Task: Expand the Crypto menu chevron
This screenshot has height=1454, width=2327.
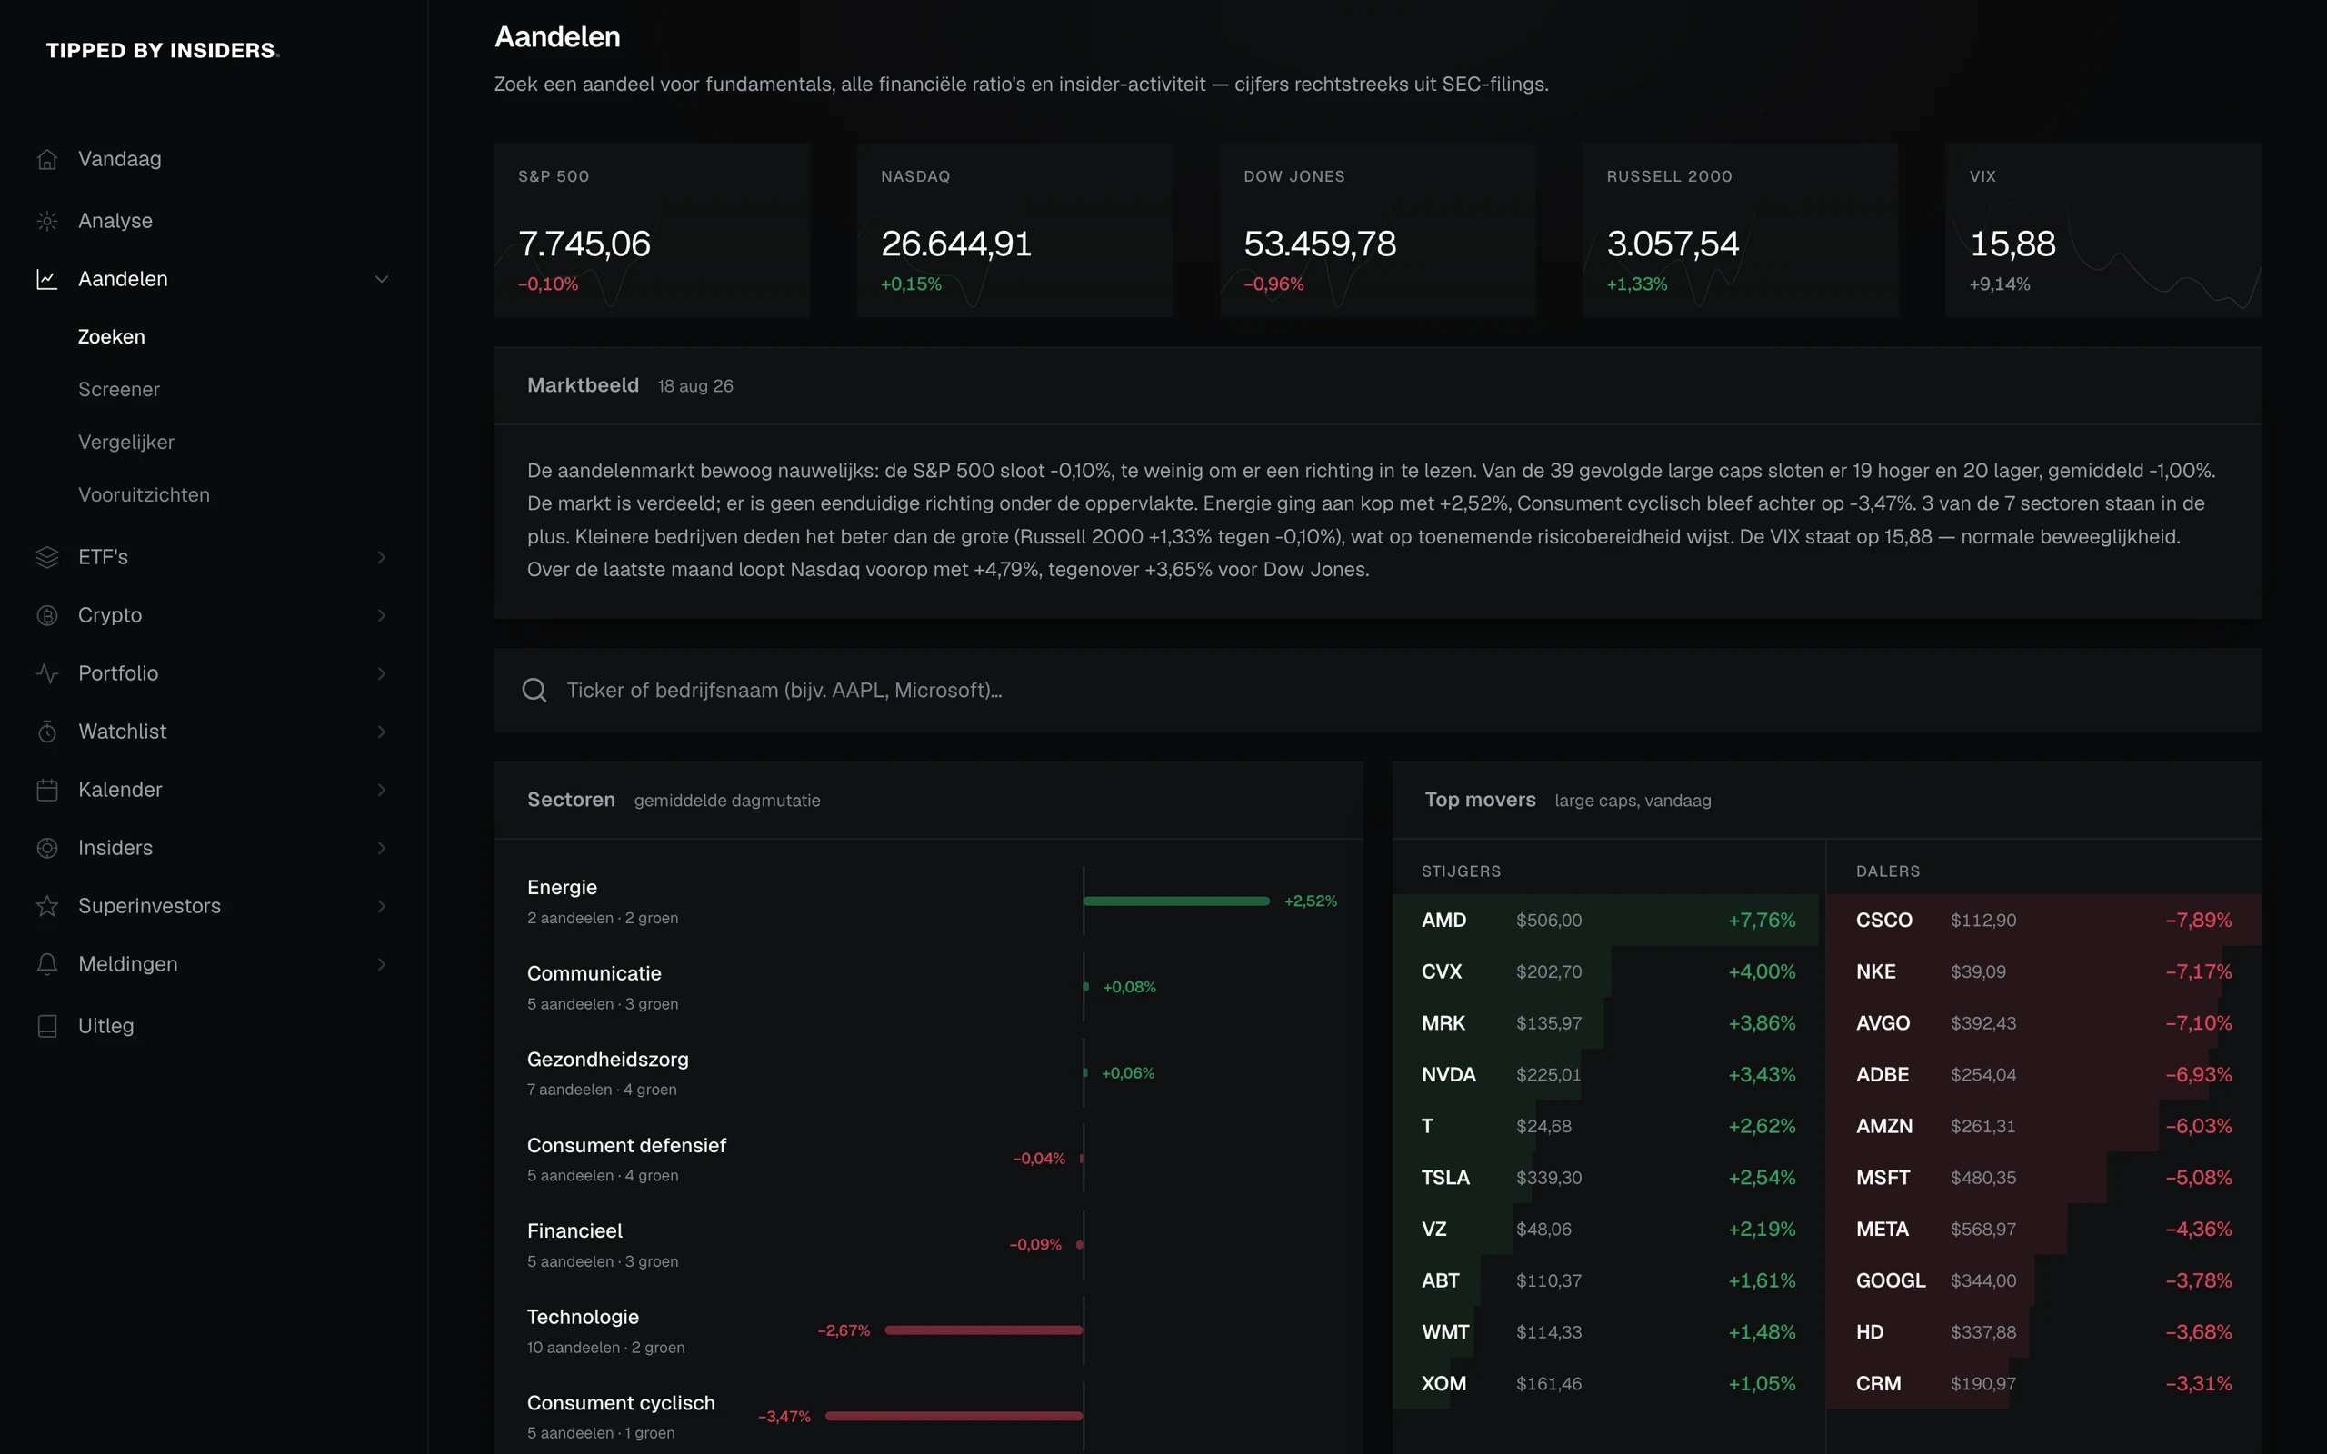Action: 382,615
